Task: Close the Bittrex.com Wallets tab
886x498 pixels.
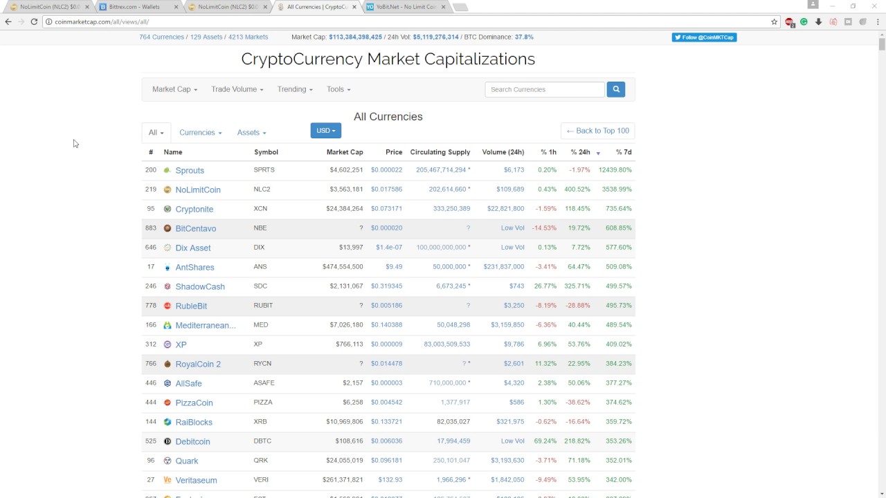Action: (x=176, y=7)
